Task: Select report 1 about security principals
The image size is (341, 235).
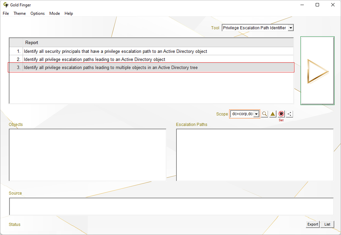Action: pyautogui.click(x=151, y=51)
